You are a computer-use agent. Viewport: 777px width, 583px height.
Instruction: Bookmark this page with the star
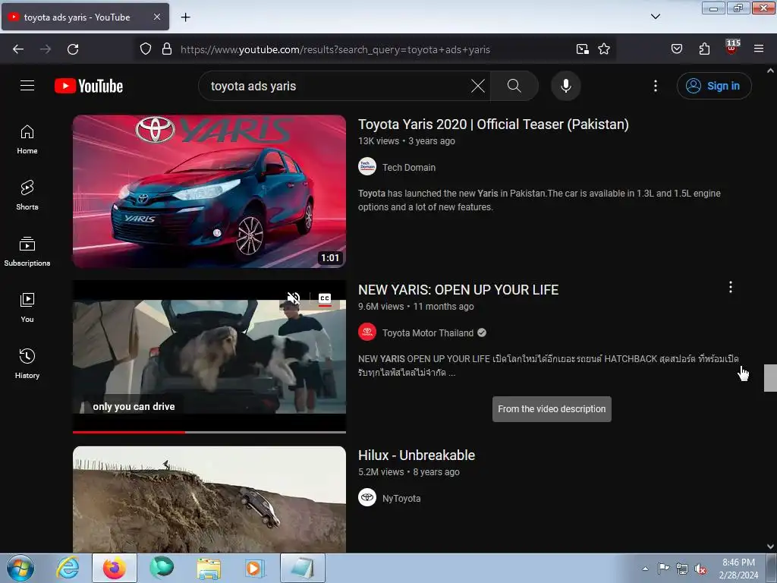603,49
